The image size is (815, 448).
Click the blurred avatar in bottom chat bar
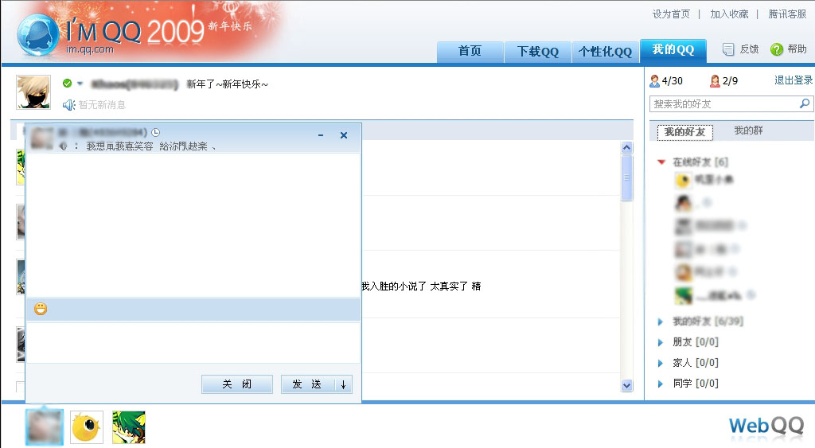click(45, 427)
